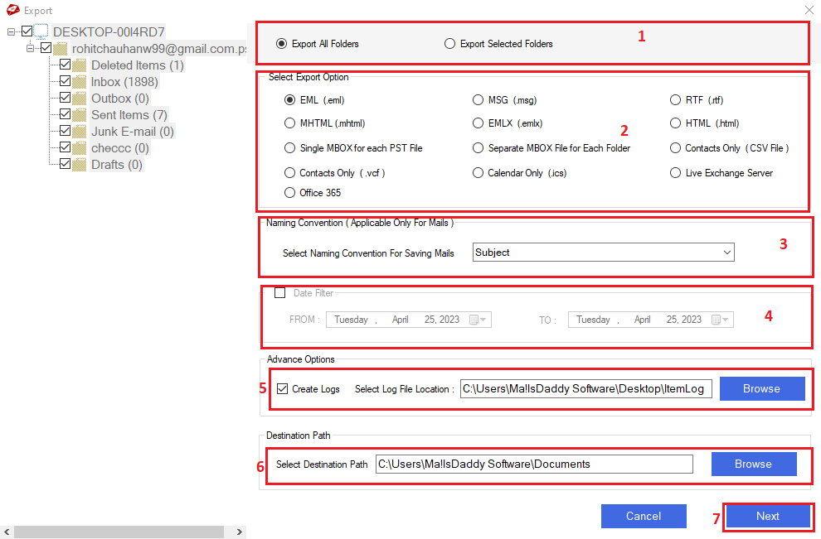Image resolution: width=821 pixels, height=539 pixels.
Task: Select Junk E-mail (0) tree item
Action: pyautogui.click(x=133, y=132)
